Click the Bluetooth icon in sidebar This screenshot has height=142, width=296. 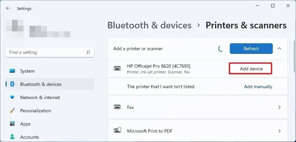(13, 84)
